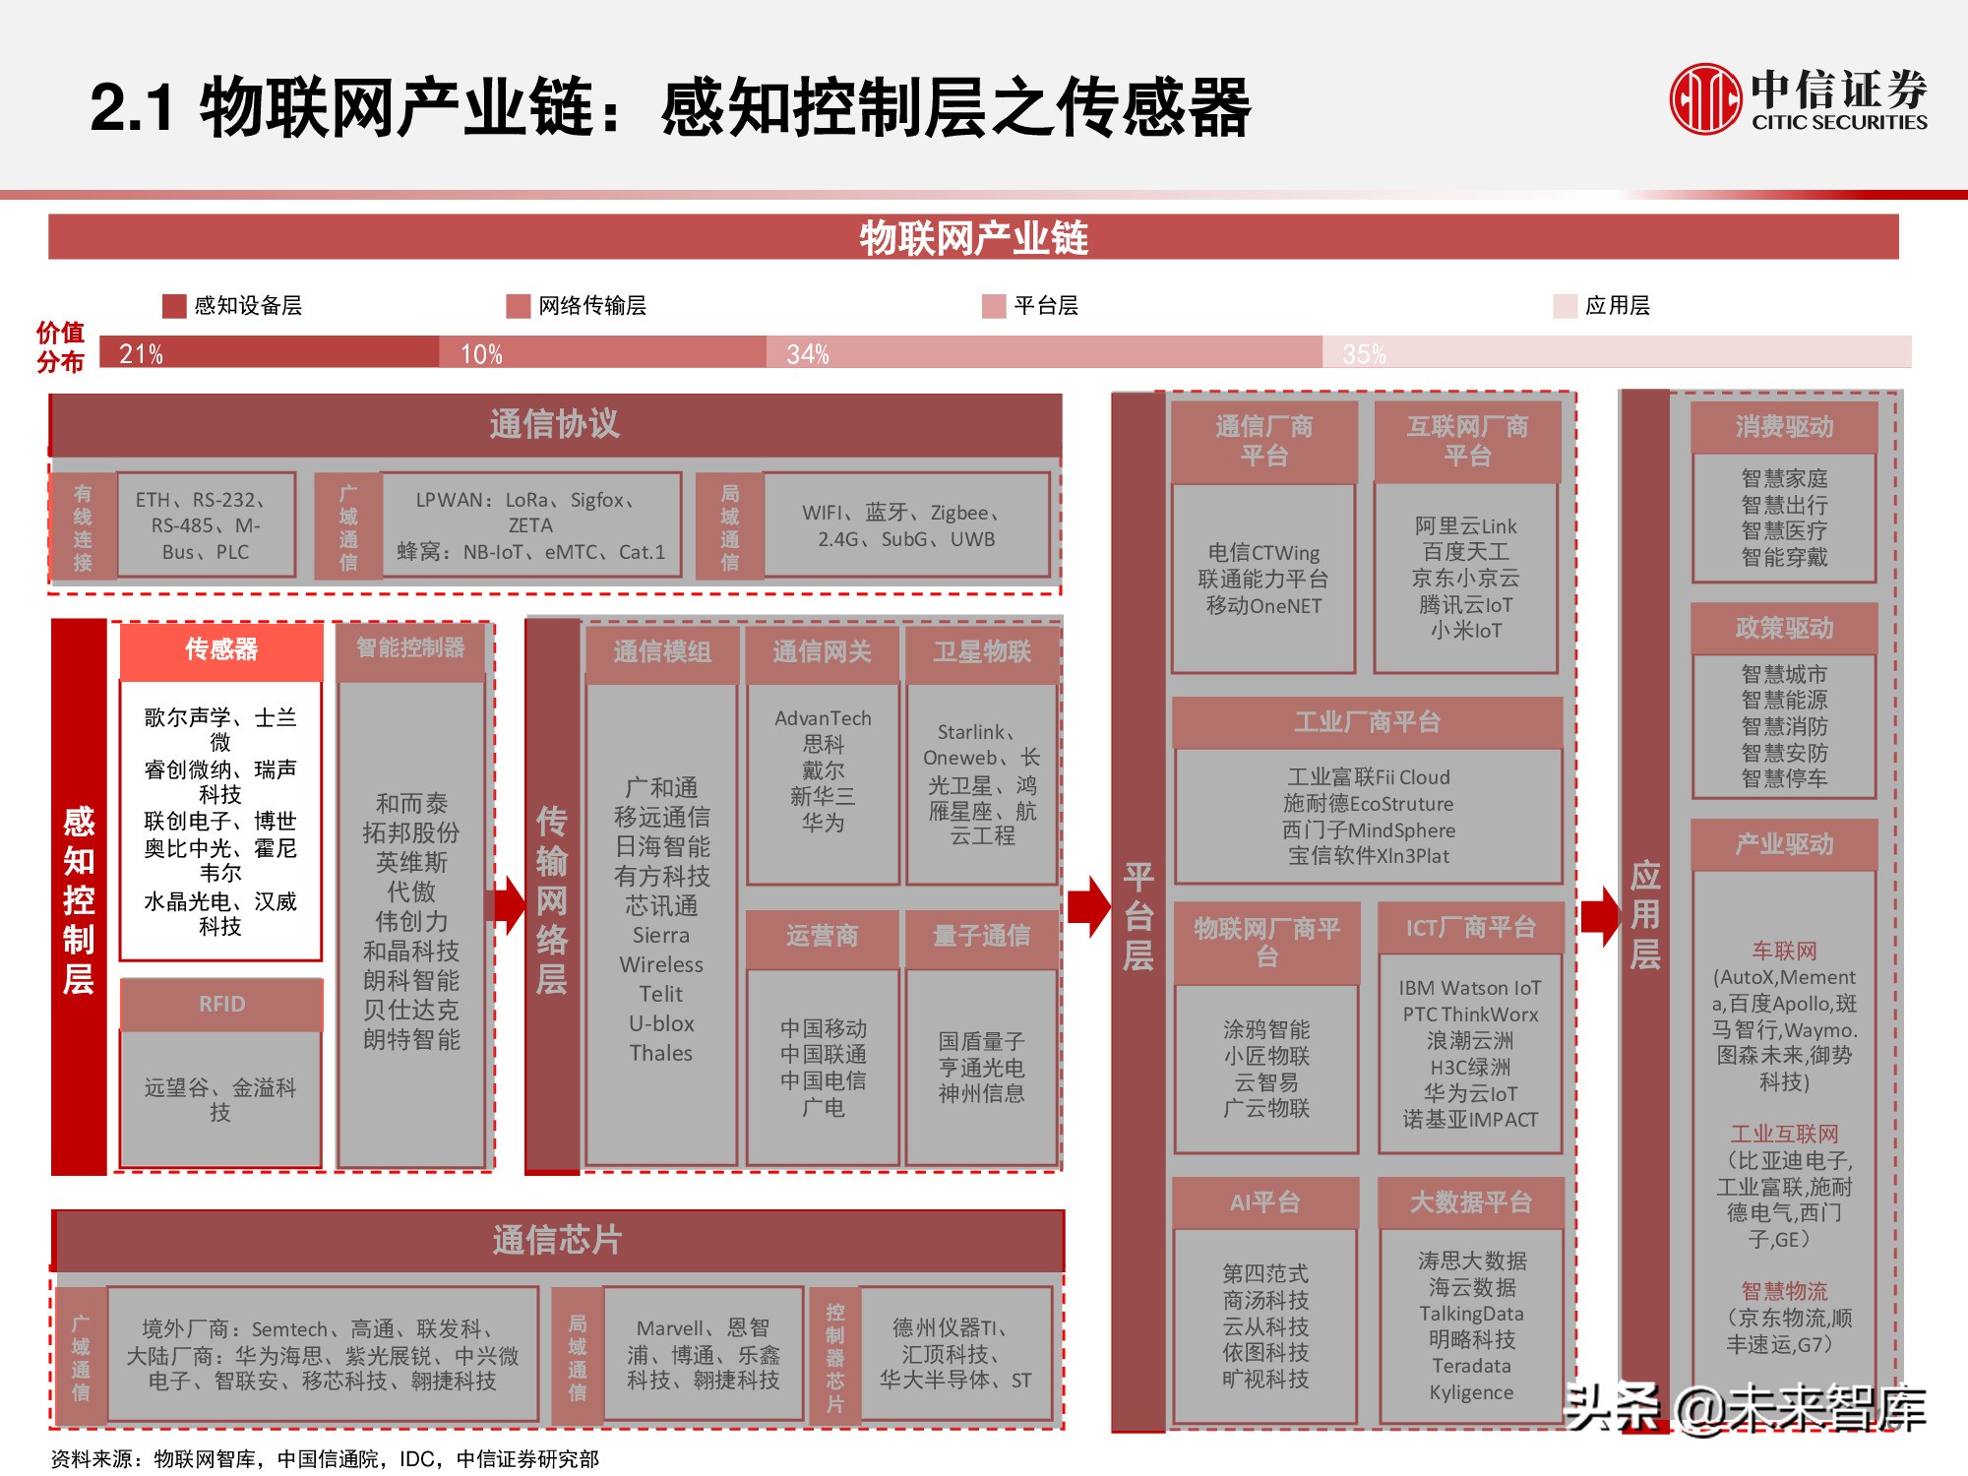Click the 电信CTWing platforms box
The image size is (1968, 1476).
click(x=1264, y=579)
